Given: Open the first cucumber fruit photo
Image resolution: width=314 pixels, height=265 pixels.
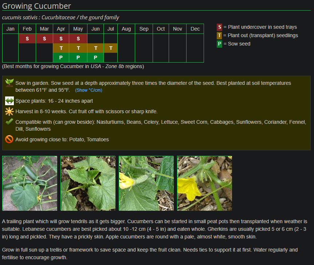Looking at the screenshot, I should [x=30, y=183].
